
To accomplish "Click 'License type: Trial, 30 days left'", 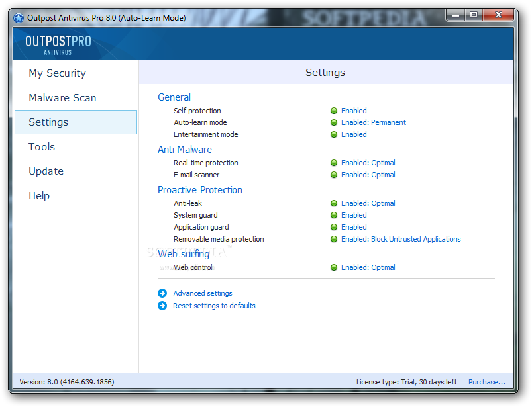I will tap(407, 382).
